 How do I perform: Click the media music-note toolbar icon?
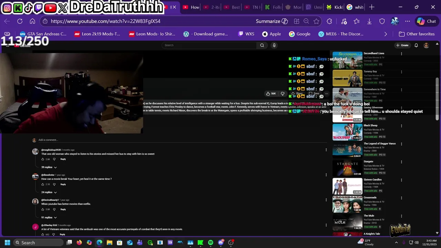344,21
